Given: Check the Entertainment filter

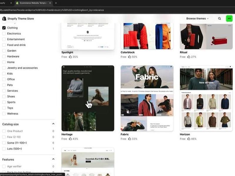Looking at the screenshot, I should click(x=4, y=39).
